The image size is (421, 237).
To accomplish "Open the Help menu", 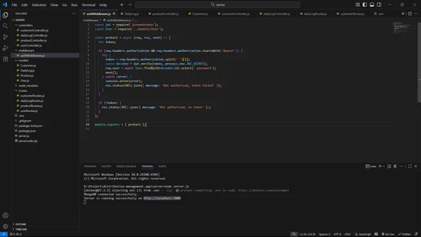I will point(103,4).
